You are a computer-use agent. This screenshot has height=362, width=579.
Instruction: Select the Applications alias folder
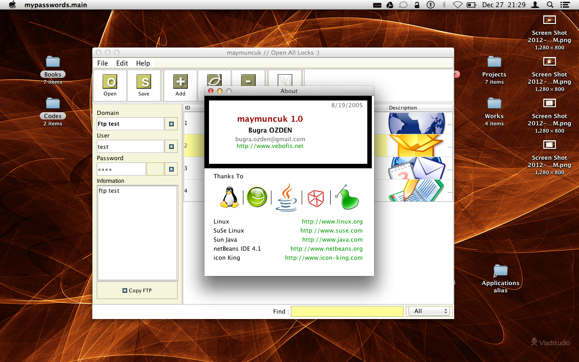tap(500, 278)
